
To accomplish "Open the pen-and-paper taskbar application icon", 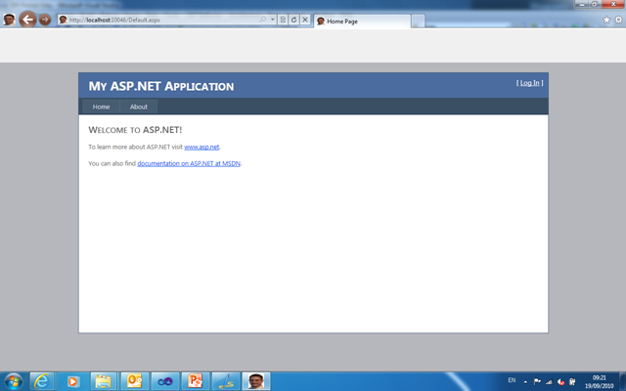I will pyautogui.click(x=226, y=381).
